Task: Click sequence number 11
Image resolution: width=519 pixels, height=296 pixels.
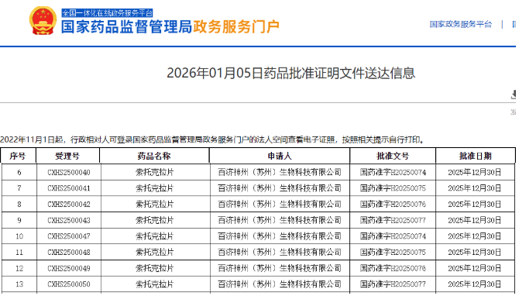Action: (x=19, y=252)
